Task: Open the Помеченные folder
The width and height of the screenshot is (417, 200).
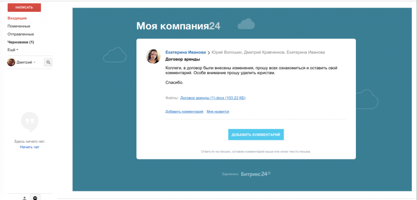Action: point(19,26)
